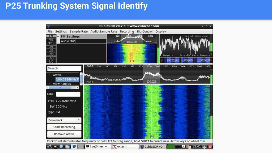The image size is (272, 153).
Task: Click the bookmark Search field
Action: click(x=64, y=68)
